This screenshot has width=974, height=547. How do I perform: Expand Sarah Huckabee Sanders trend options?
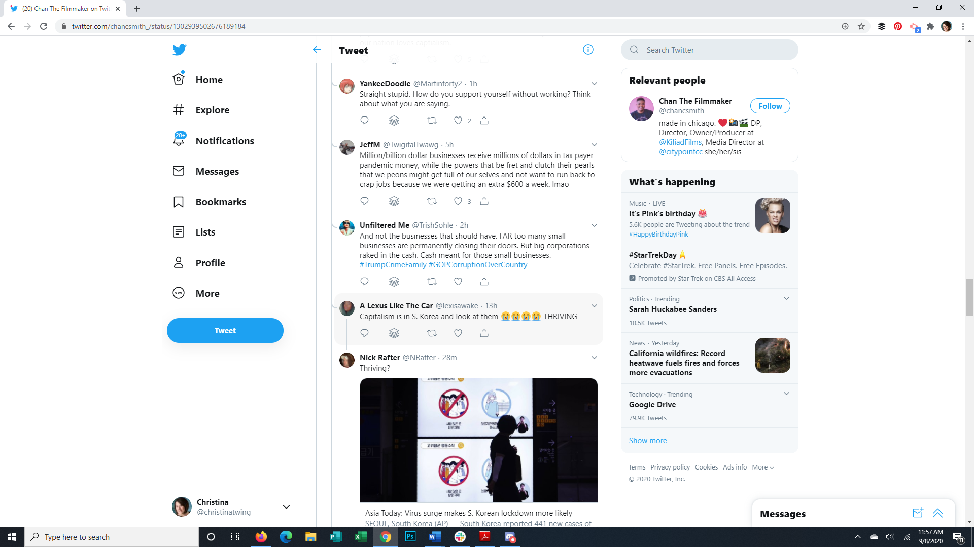[x=786, y=298]
